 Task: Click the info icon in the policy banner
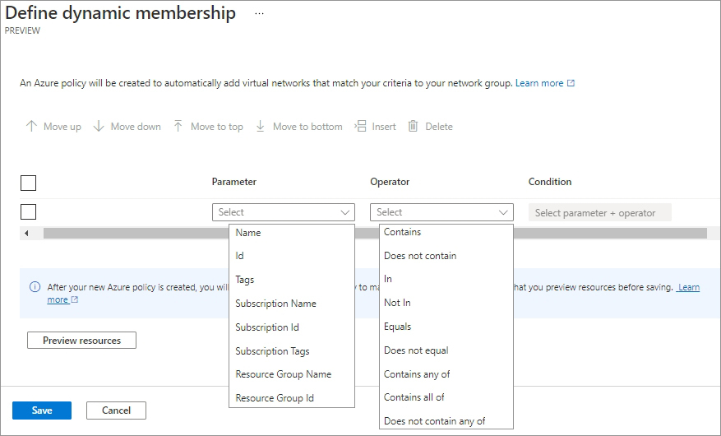(x=35, y=287)
